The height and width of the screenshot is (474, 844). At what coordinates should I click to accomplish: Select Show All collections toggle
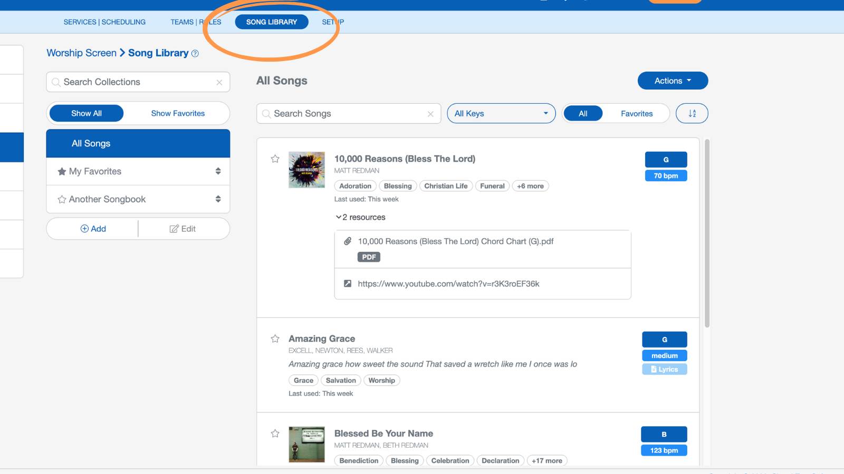pos(87,113)
